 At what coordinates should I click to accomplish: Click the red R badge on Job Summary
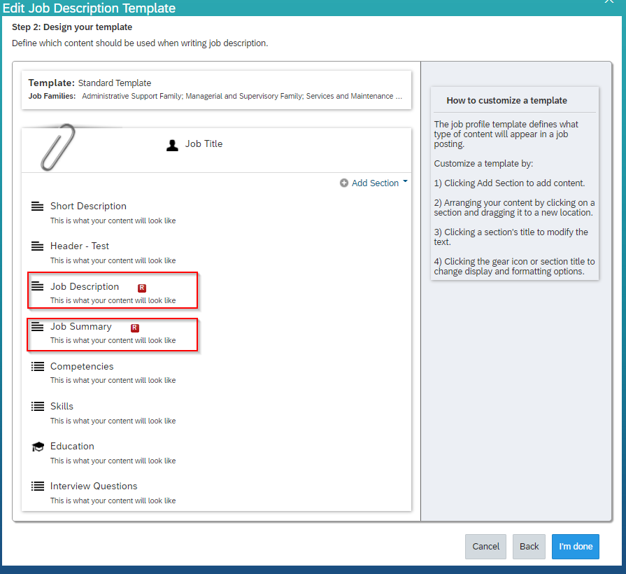point(135,328)
